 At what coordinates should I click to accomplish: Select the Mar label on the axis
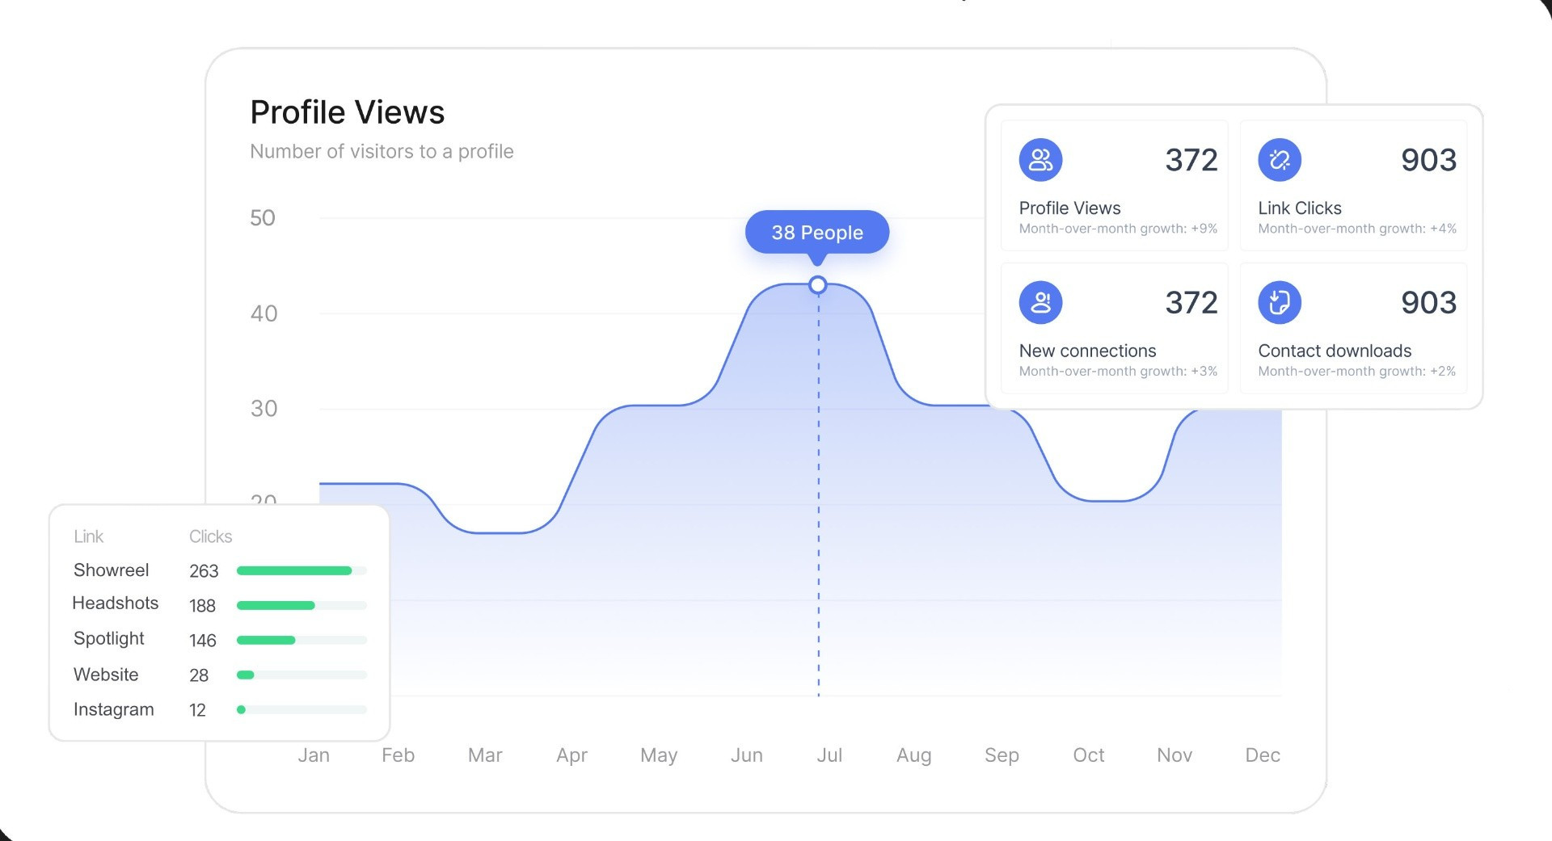point(485,755)
